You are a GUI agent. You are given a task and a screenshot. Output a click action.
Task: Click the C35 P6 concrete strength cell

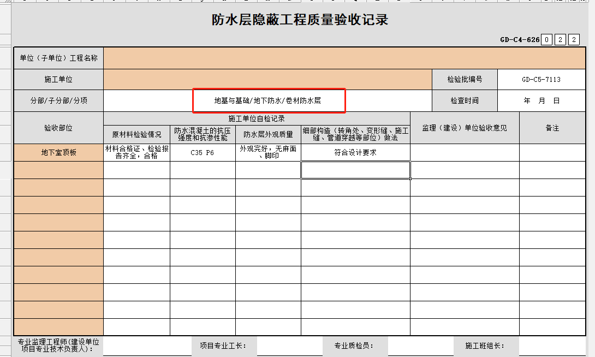pyautogui.click(x=203, y=153)
